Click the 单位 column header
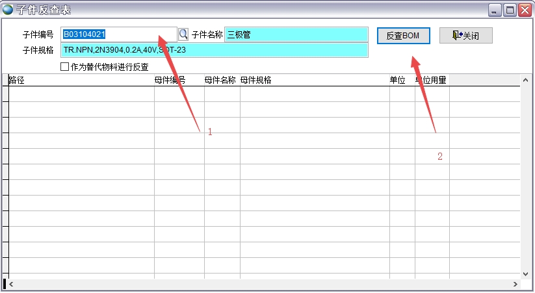Screen dimensions: 535x293 [x=402, y=80]
